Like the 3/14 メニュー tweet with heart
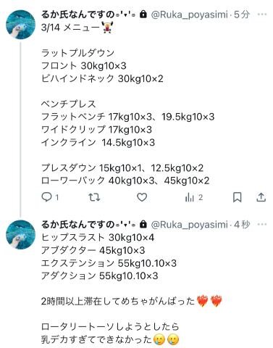This screenshot has width=273, height=348. point(142,197)
